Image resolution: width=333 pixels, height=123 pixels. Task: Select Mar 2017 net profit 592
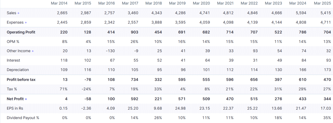point(135,99)
